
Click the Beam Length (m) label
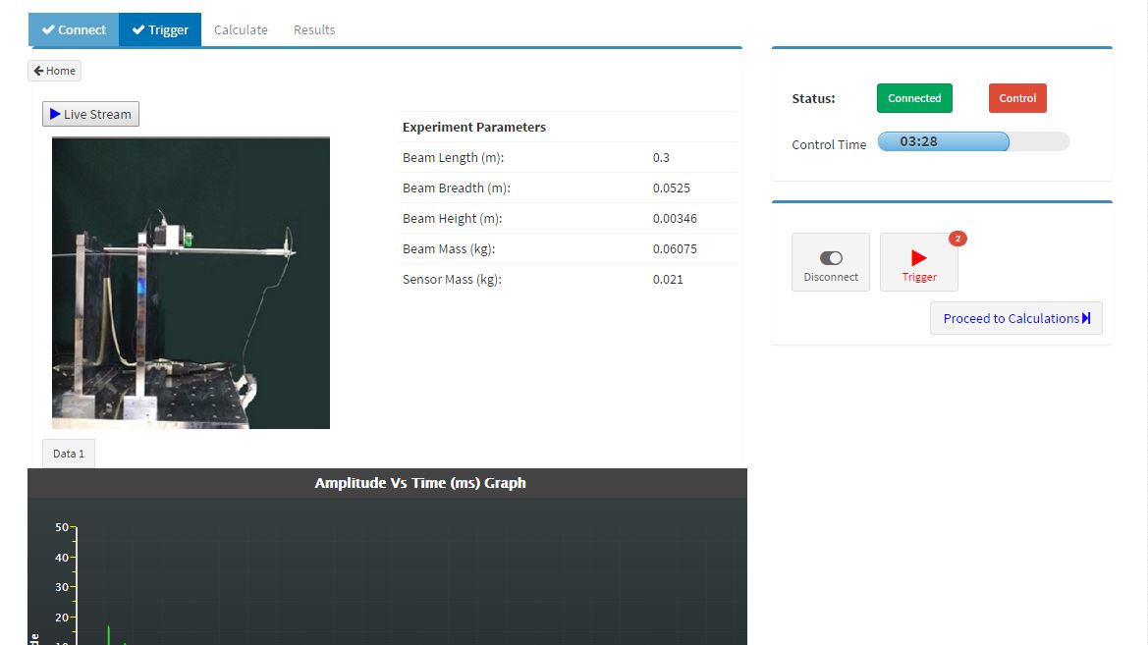[453, 157]
